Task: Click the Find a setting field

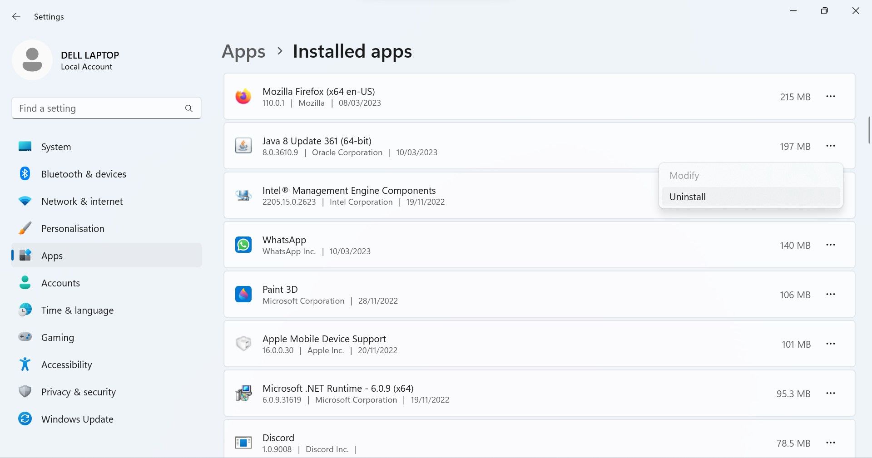Action: [106, 108]
